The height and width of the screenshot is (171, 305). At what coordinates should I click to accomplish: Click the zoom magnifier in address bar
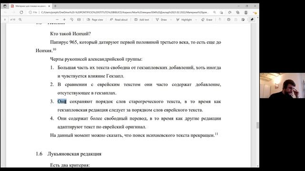pos(214,12)
